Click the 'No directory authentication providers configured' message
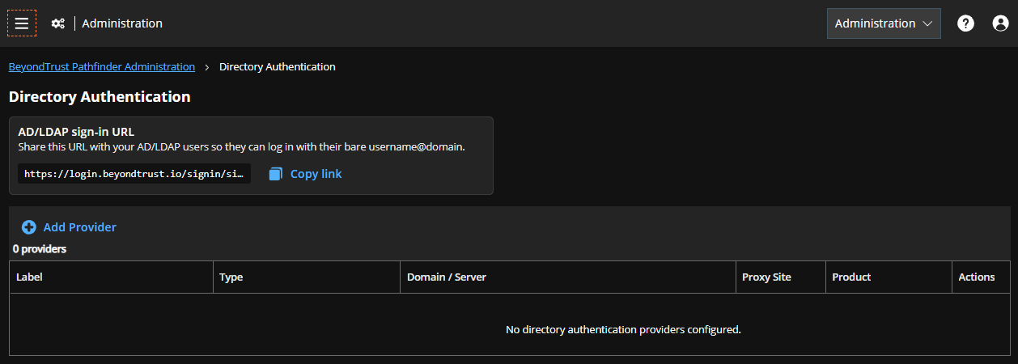1018x364 pixels. 623,329
